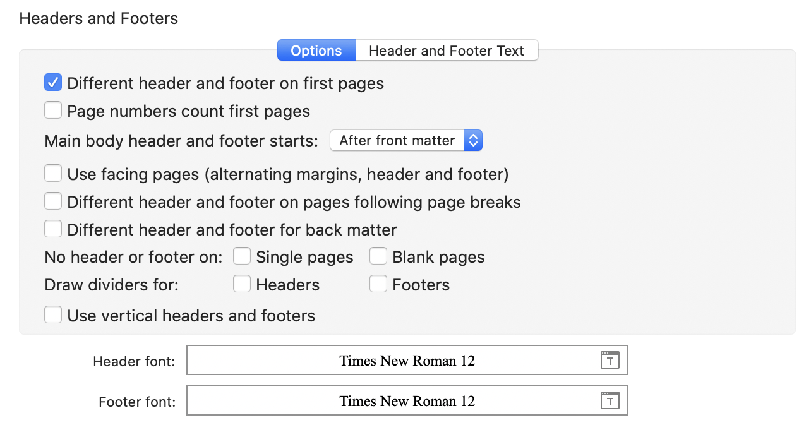Enable Draw dividers for Headers
This screenshot has height=437, width=811.
pos(242,284)
